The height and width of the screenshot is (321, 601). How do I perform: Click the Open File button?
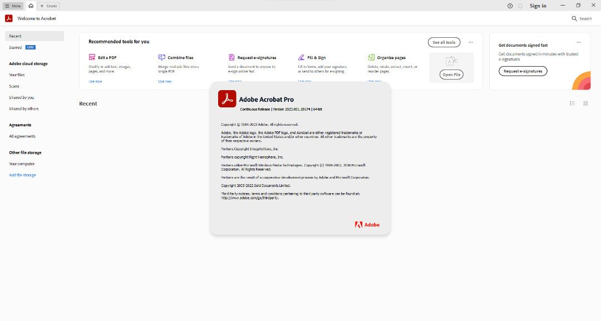pos(451,75)
